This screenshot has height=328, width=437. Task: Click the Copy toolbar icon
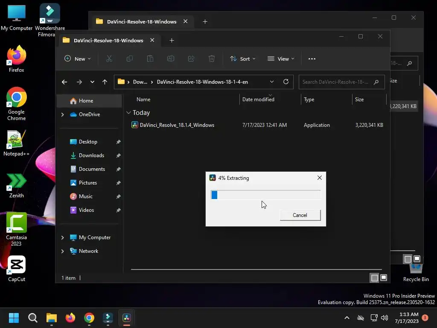130,59
